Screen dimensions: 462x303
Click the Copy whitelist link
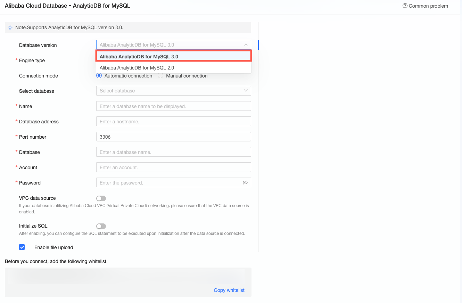229,290
